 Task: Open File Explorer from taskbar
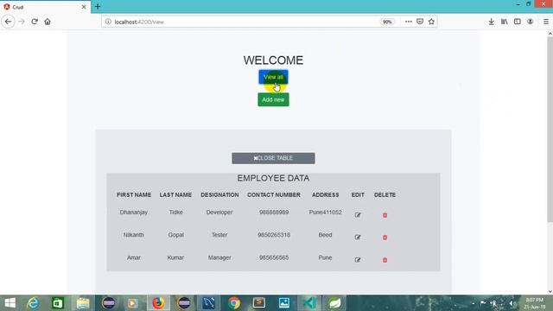tap(83, 303)
